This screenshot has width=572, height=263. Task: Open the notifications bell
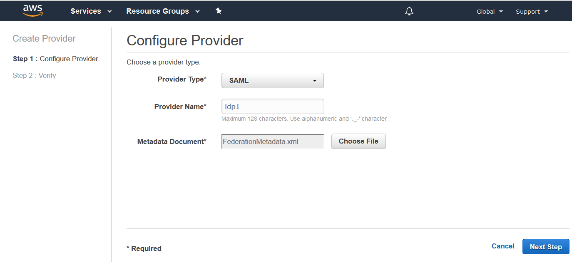[x=409, y=11]
